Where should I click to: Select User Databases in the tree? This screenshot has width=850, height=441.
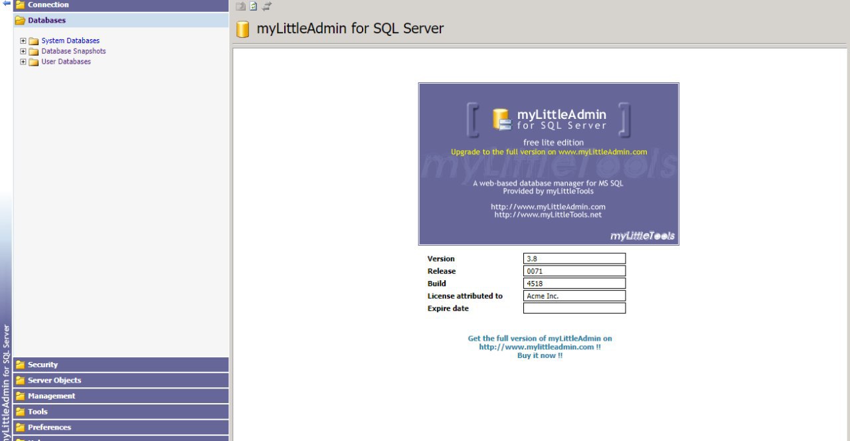pos(66,62)
